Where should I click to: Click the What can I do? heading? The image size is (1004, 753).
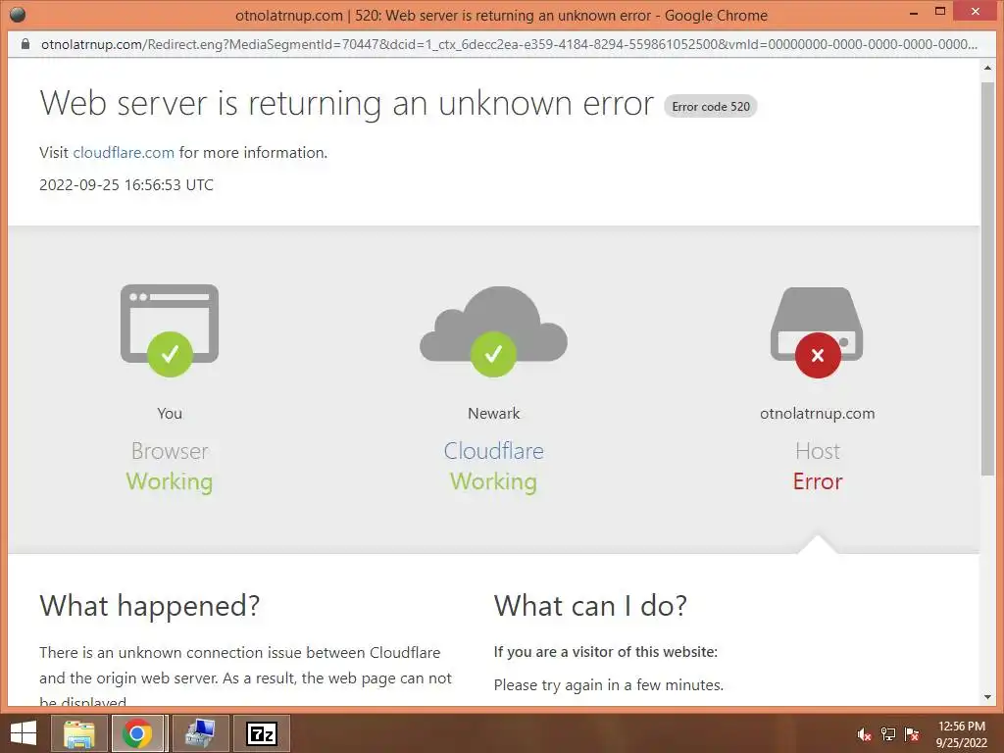pyautogui.click(x=589, y=606)
